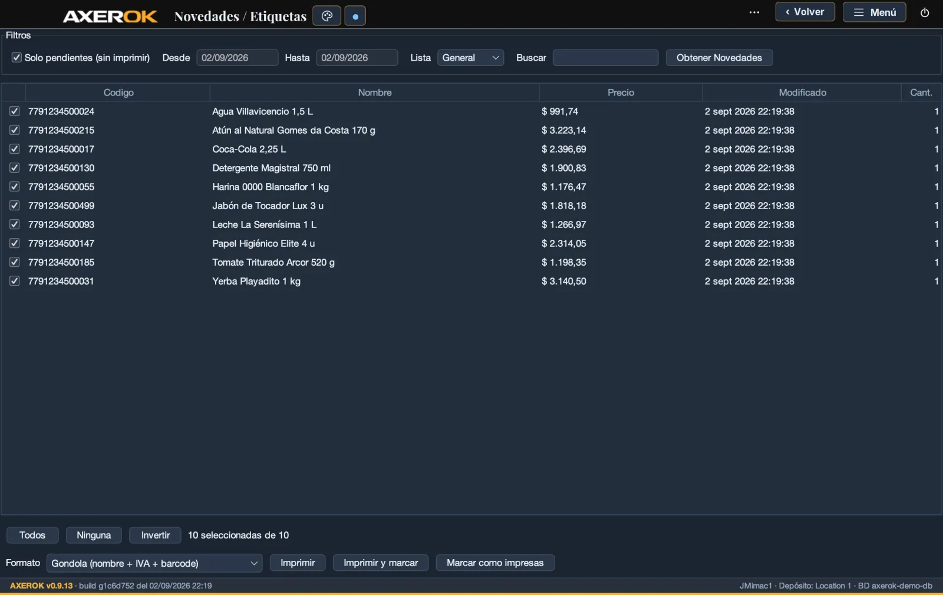The width and height of the screenshot is (943, 595).
Task: Click the price $ 1.818,18
Action: pos(564,206)
